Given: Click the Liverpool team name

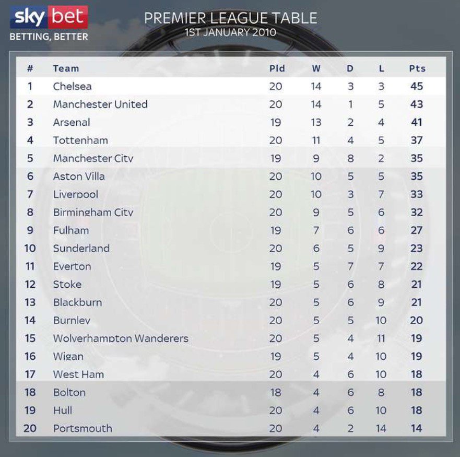Looking at the screenshot, I should pos(75,194).
